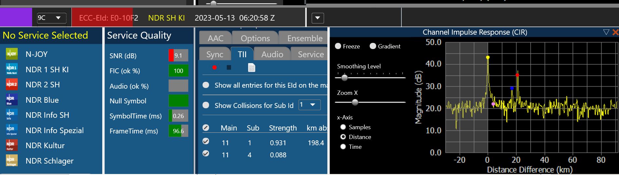This screenshot has height=175, width=619.
Task: Select the N-JOY station logo
Action: [12, 54]
